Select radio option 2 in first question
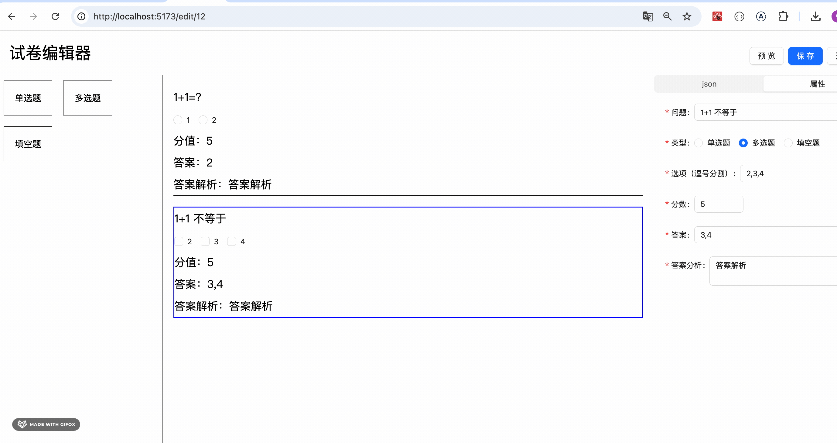 click(x=203, y=120)
